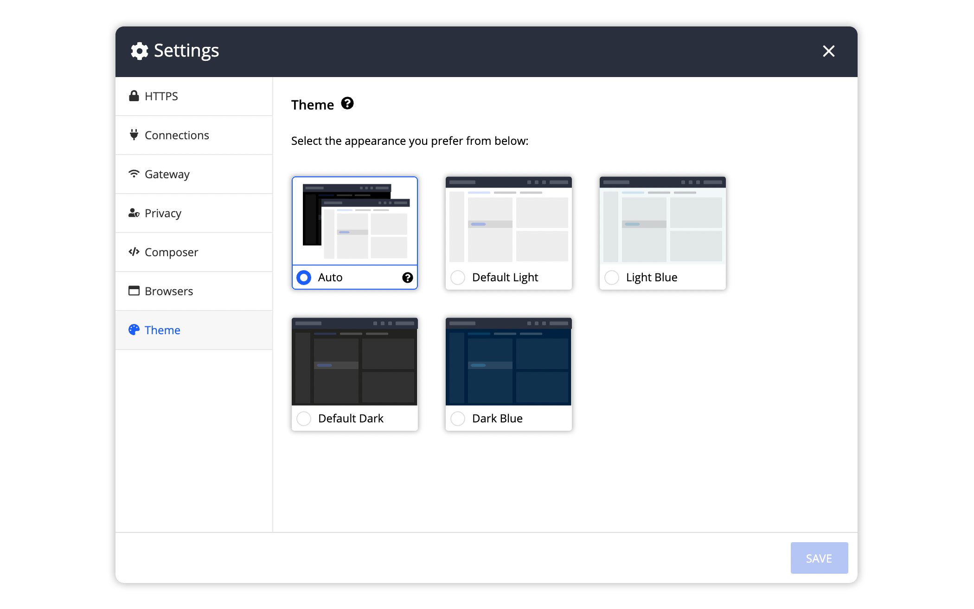Click the Theme help question mark icon
The height and width of the screenshot is (609, 974).
pyautogui.click(x=348, y=104)
